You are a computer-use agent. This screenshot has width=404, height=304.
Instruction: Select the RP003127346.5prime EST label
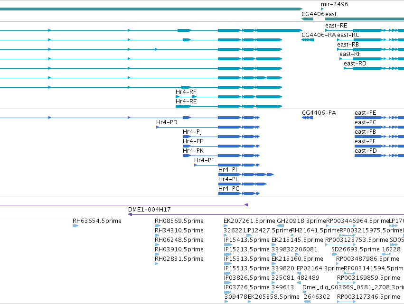368,297
